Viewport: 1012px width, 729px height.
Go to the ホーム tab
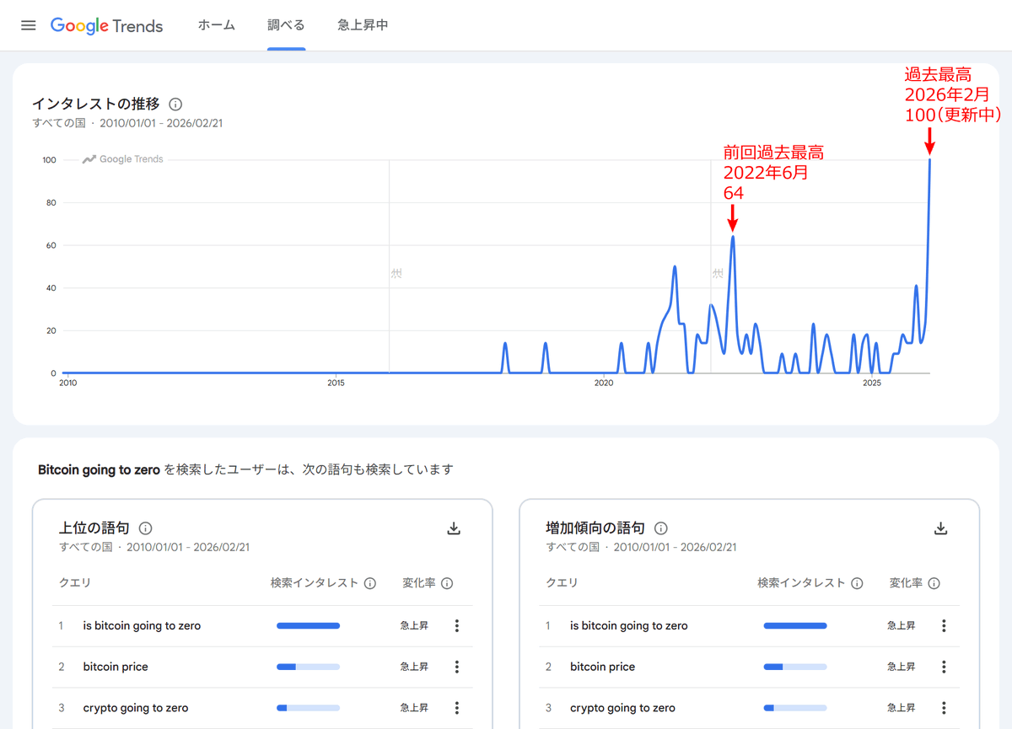coord(217,25)
